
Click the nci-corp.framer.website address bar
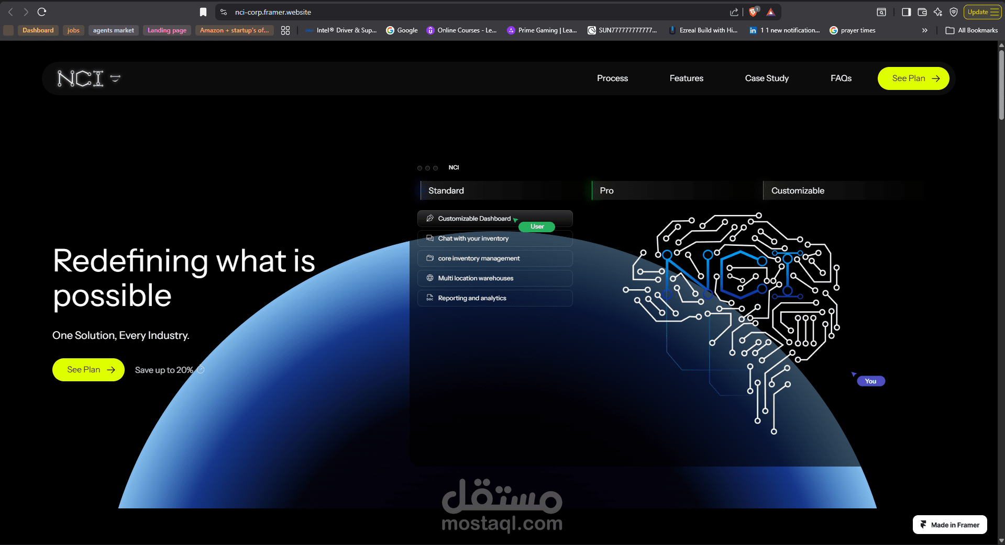273,12
